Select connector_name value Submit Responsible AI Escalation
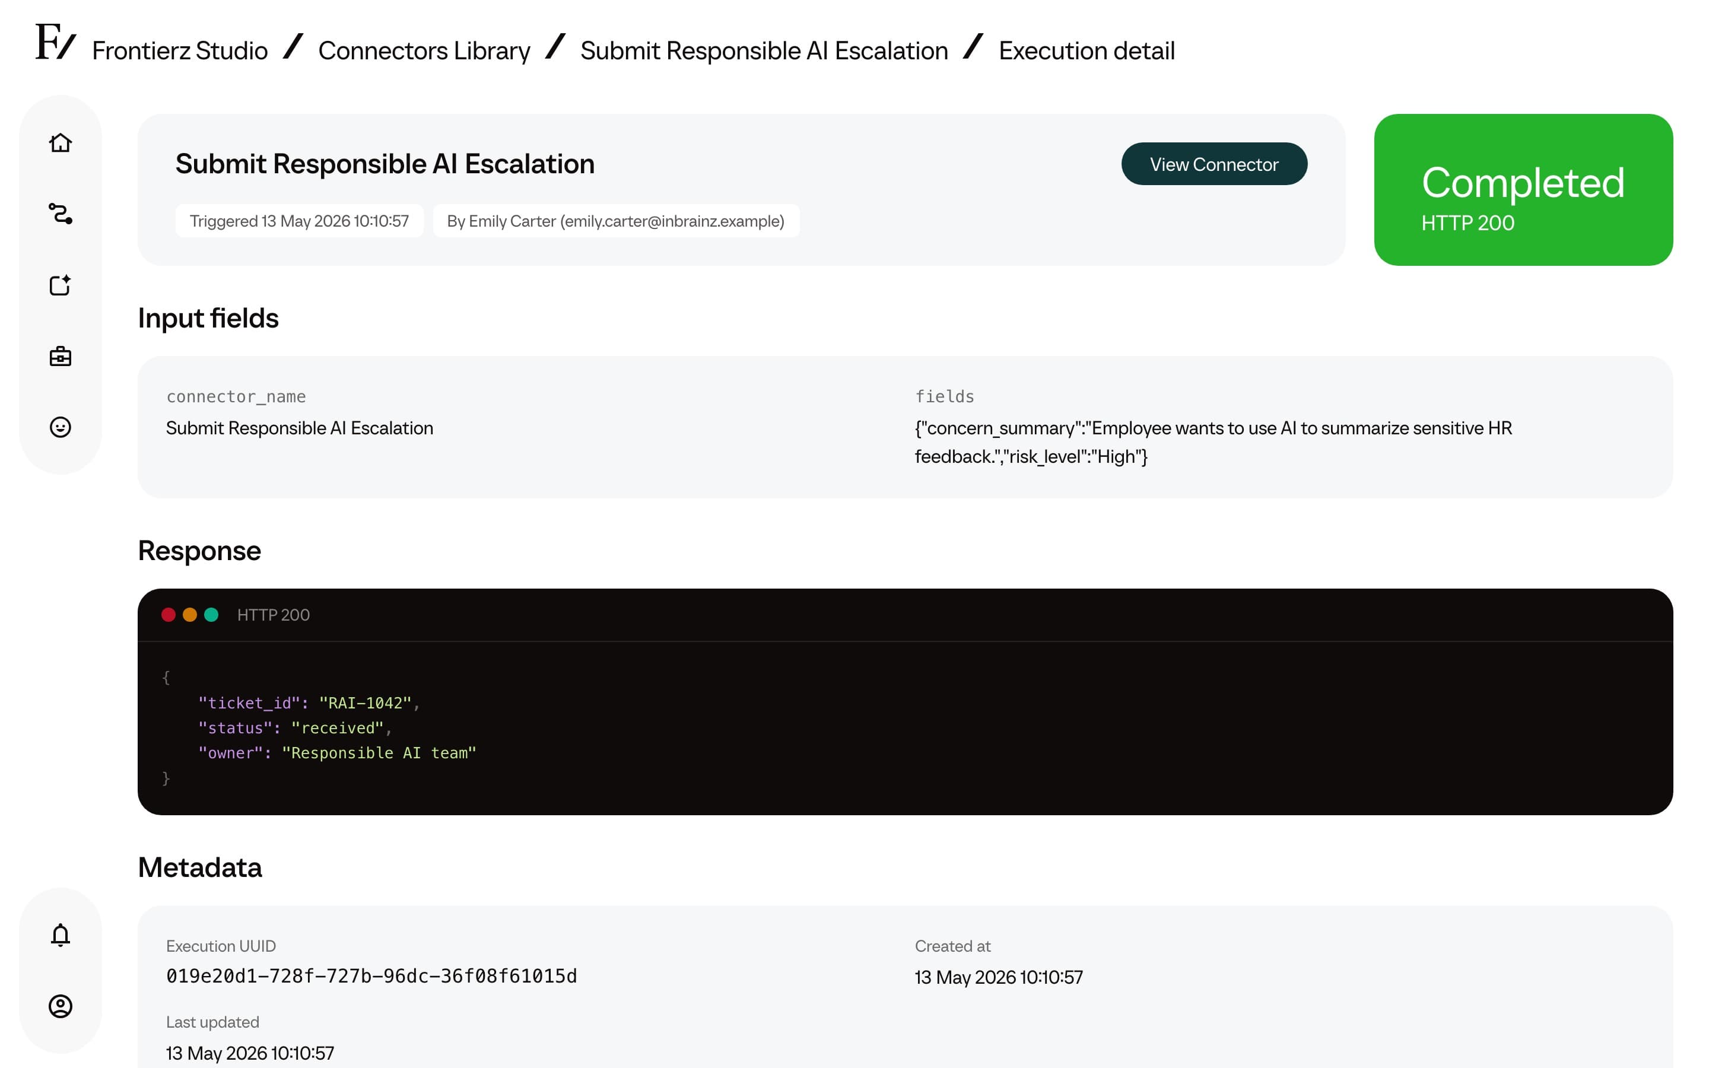1709x1068 pixels. pos(300,428)
